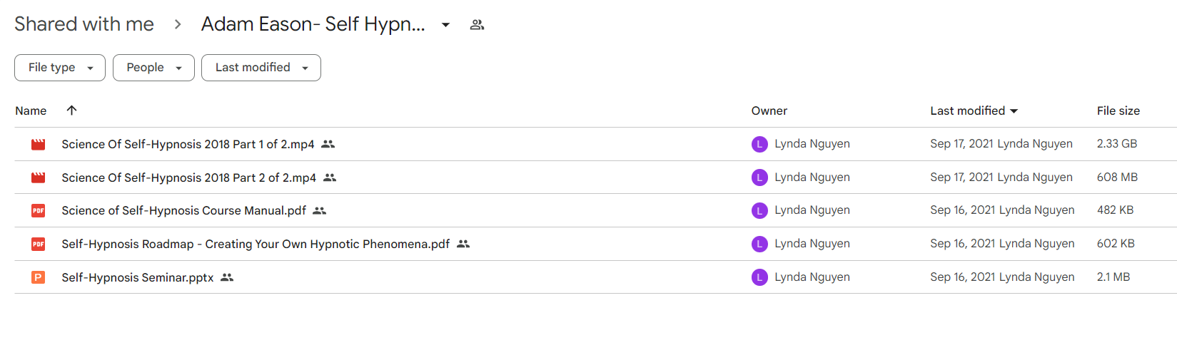
Task: Click the PDF icon for Course Manual
Action: 39,210
